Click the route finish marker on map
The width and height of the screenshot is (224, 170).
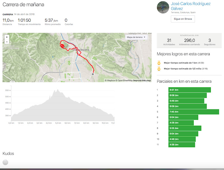[x=93, y=74]
